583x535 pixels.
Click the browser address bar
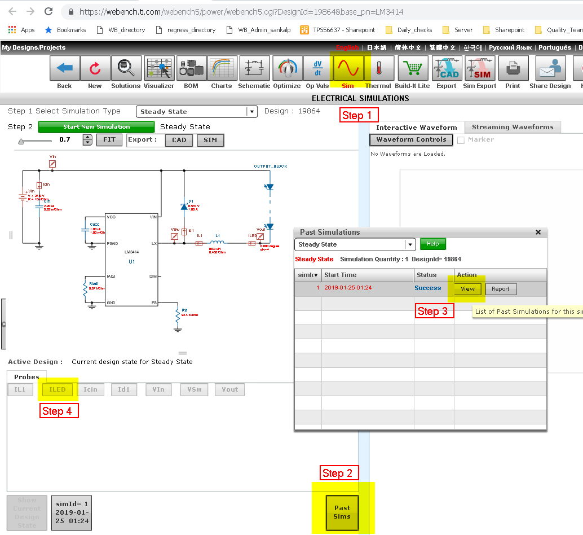pyautogui.click(x=321, y=11)
